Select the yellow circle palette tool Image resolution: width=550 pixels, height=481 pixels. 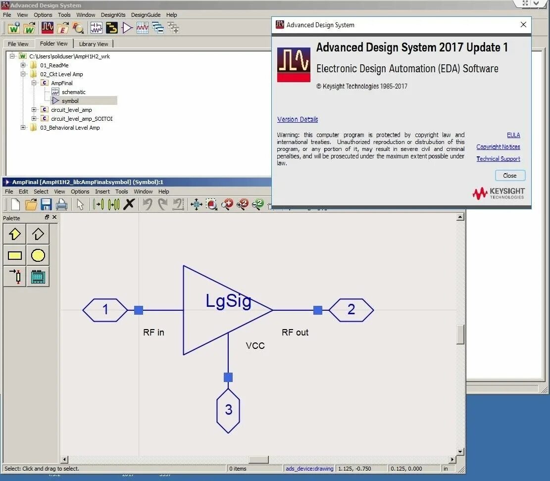38,255
